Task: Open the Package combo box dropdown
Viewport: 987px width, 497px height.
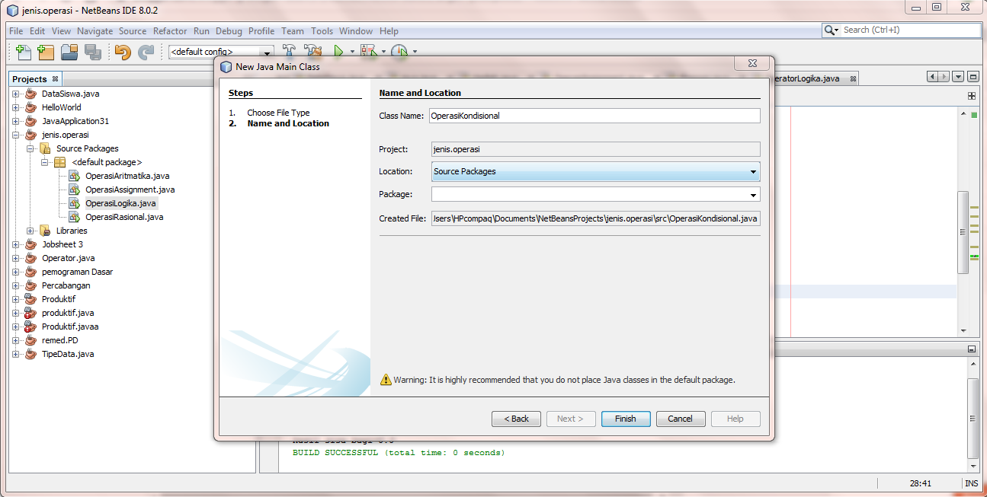Action: (753, 195)
